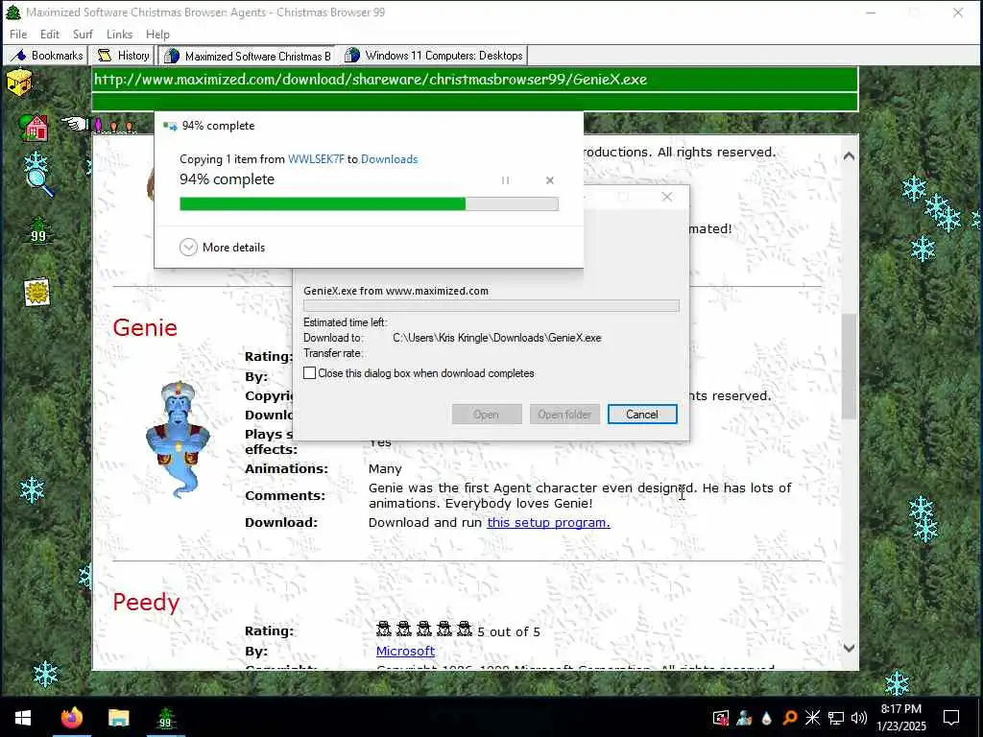
Task: Click the Christmas tree 99 sidebar icon
Action: tap(38, 230)
